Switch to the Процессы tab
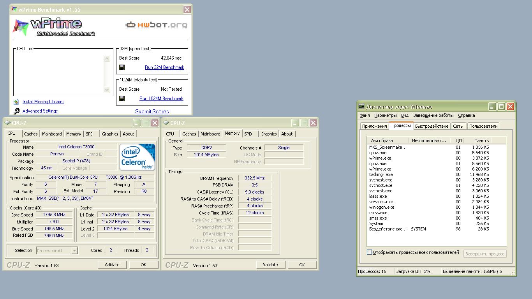The image size is (532, 299). pos(401,125)
